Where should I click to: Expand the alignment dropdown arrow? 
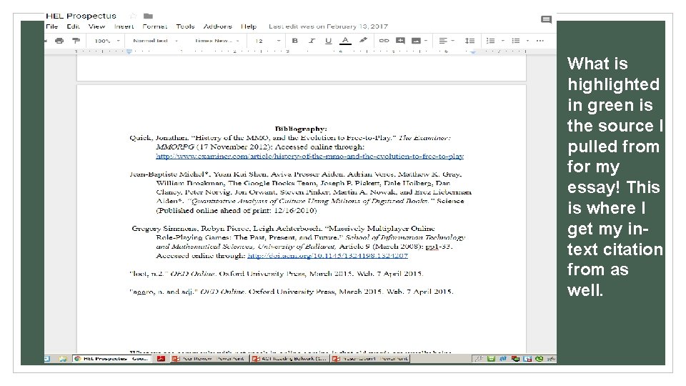[453, 41]
